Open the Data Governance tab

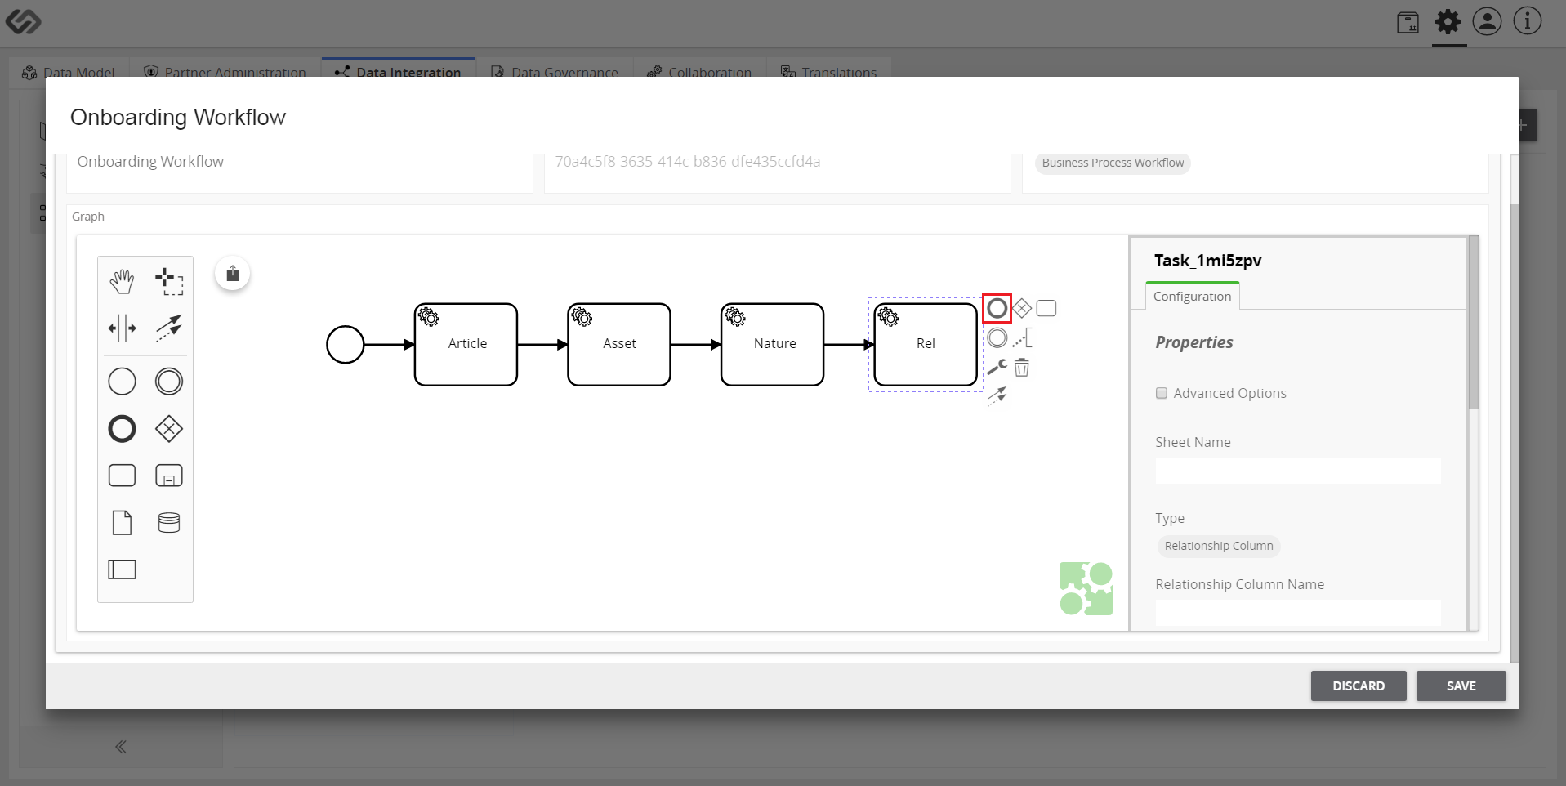[554, 72]
